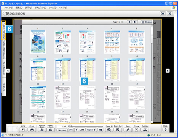Image resolution: width=179 pixels, height=138 pixels.
Task: Click the Moving button
Action: 62,130
